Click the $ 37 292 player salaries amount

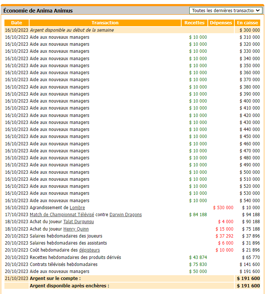click(224, 236)
